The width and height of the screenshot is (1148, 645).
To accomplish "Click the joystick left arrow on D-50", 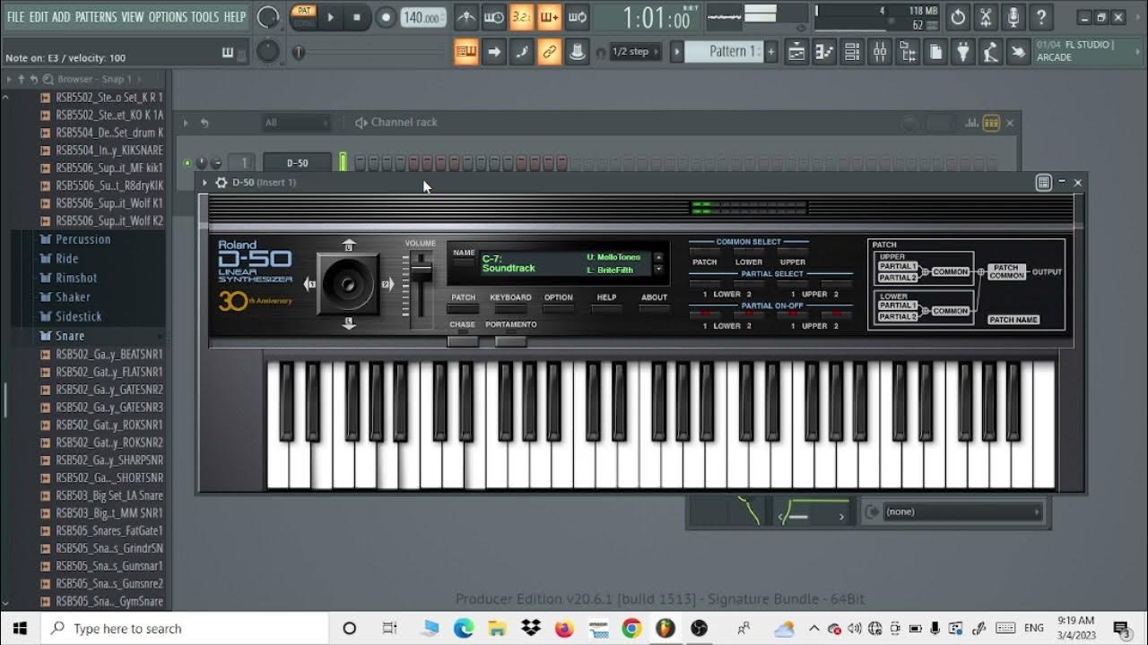I will coord(309,284).
